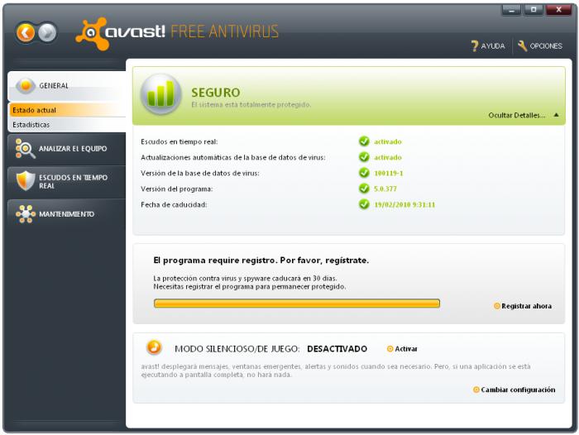Click virus database version 100119-1
Viewport: 579px width, 435px height.
pos(389,173)
